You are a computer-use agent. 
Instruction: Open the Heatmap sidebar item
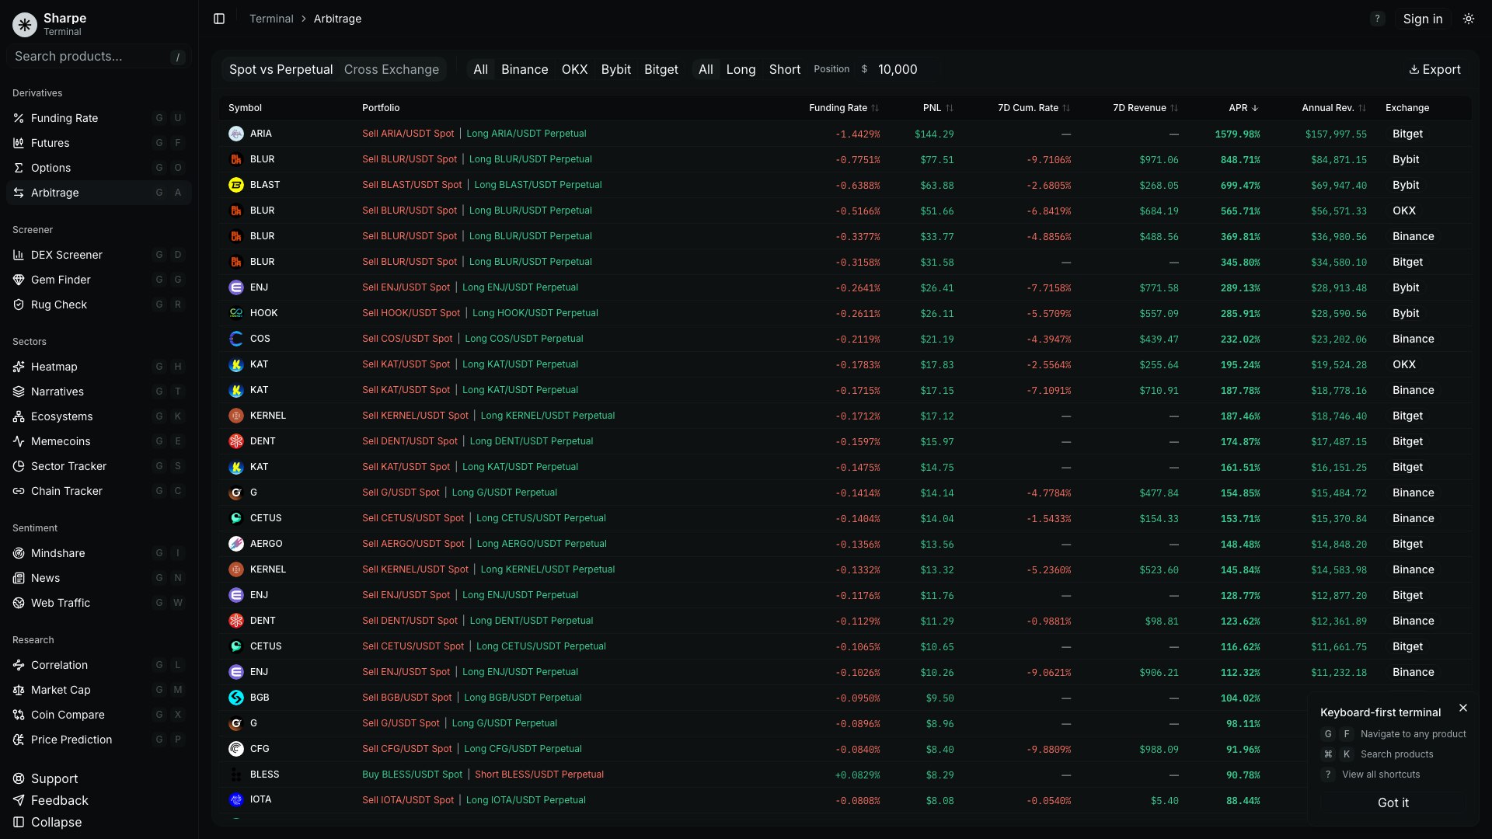(54, 367)
